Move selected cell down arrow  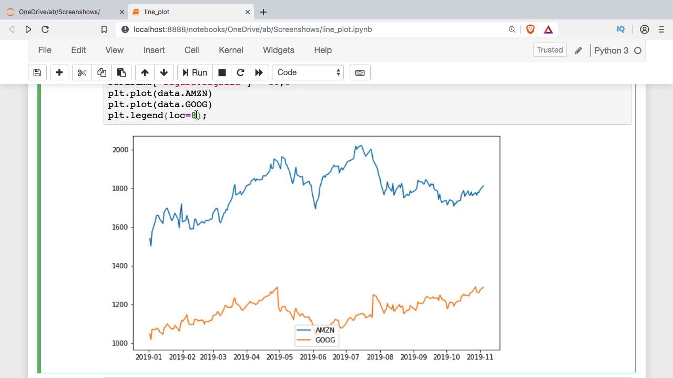point(164,72)
